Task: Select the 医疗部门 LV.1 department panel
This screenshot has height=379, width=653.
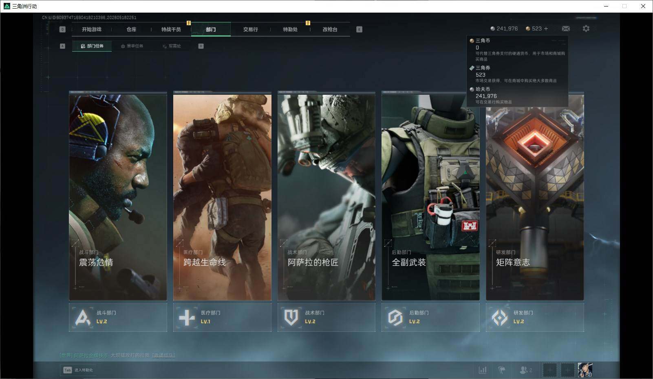Action: coord(222,317)
